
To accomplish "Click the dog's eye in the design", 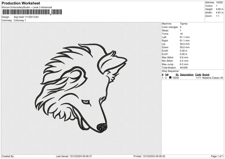I will 86,101.
